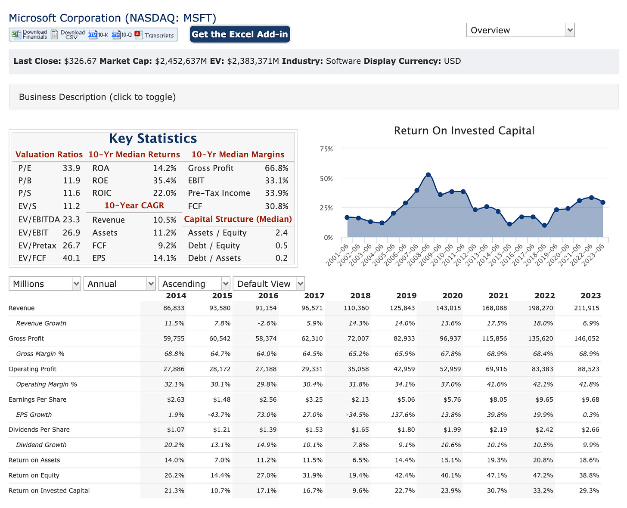Click the ROIC median value 22.0%
The height and width of the screenshot is (508, 627).
tap(165, 193)
